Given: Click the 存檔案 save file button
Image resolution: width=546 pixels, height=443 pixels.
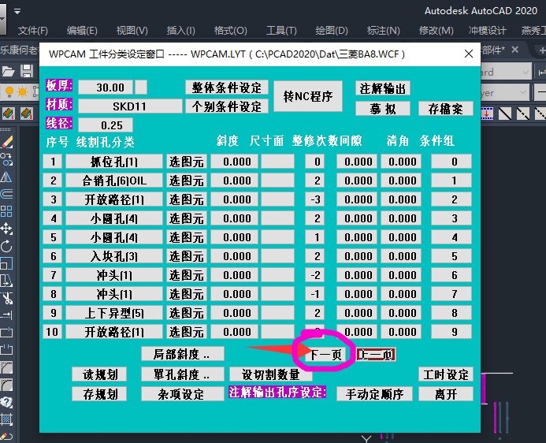Looking at the screenshot, I should pos(446,109).
